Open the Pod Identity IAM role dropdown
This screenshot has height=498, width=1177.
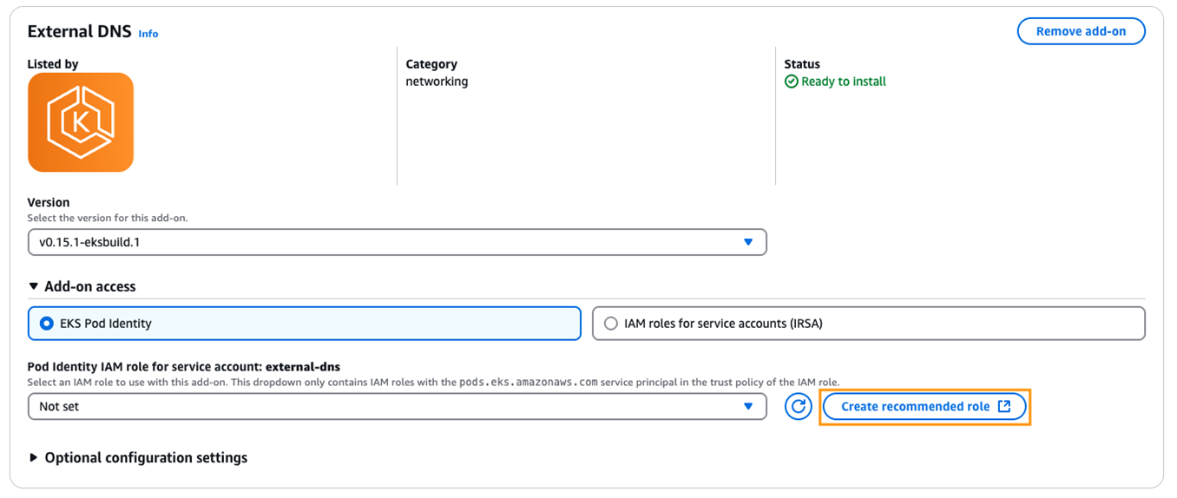coord(397,406)
